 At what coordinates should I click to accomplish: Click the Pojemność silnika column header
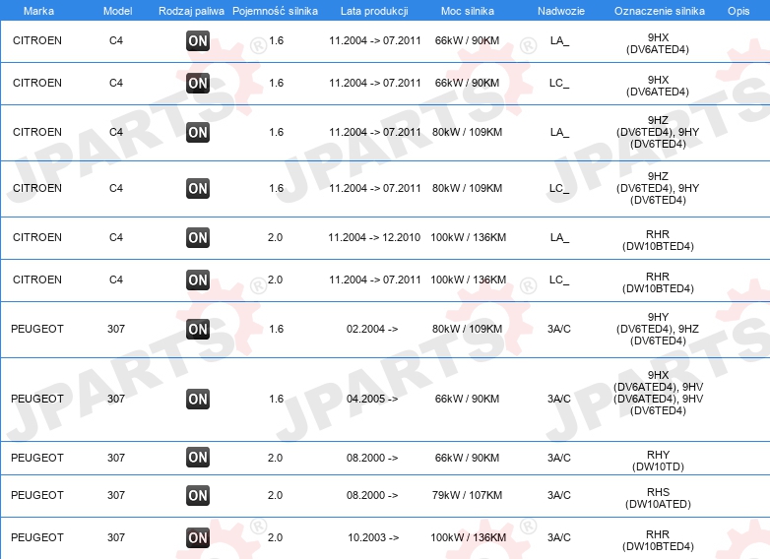click(x=275, y=11)
